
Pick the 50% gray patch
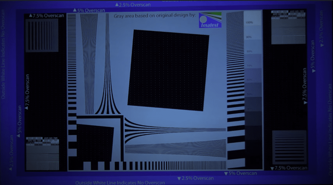[x=254, y=90]
